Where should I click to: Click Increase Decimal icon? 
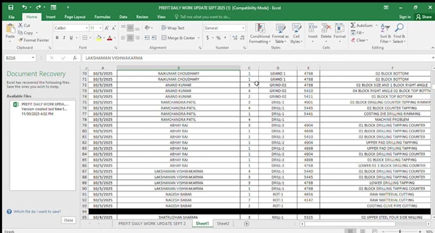235,38
